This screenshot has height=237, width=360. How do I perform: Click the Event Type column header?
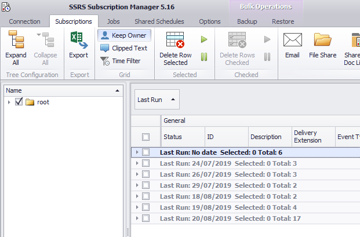[x=348, y=137]
